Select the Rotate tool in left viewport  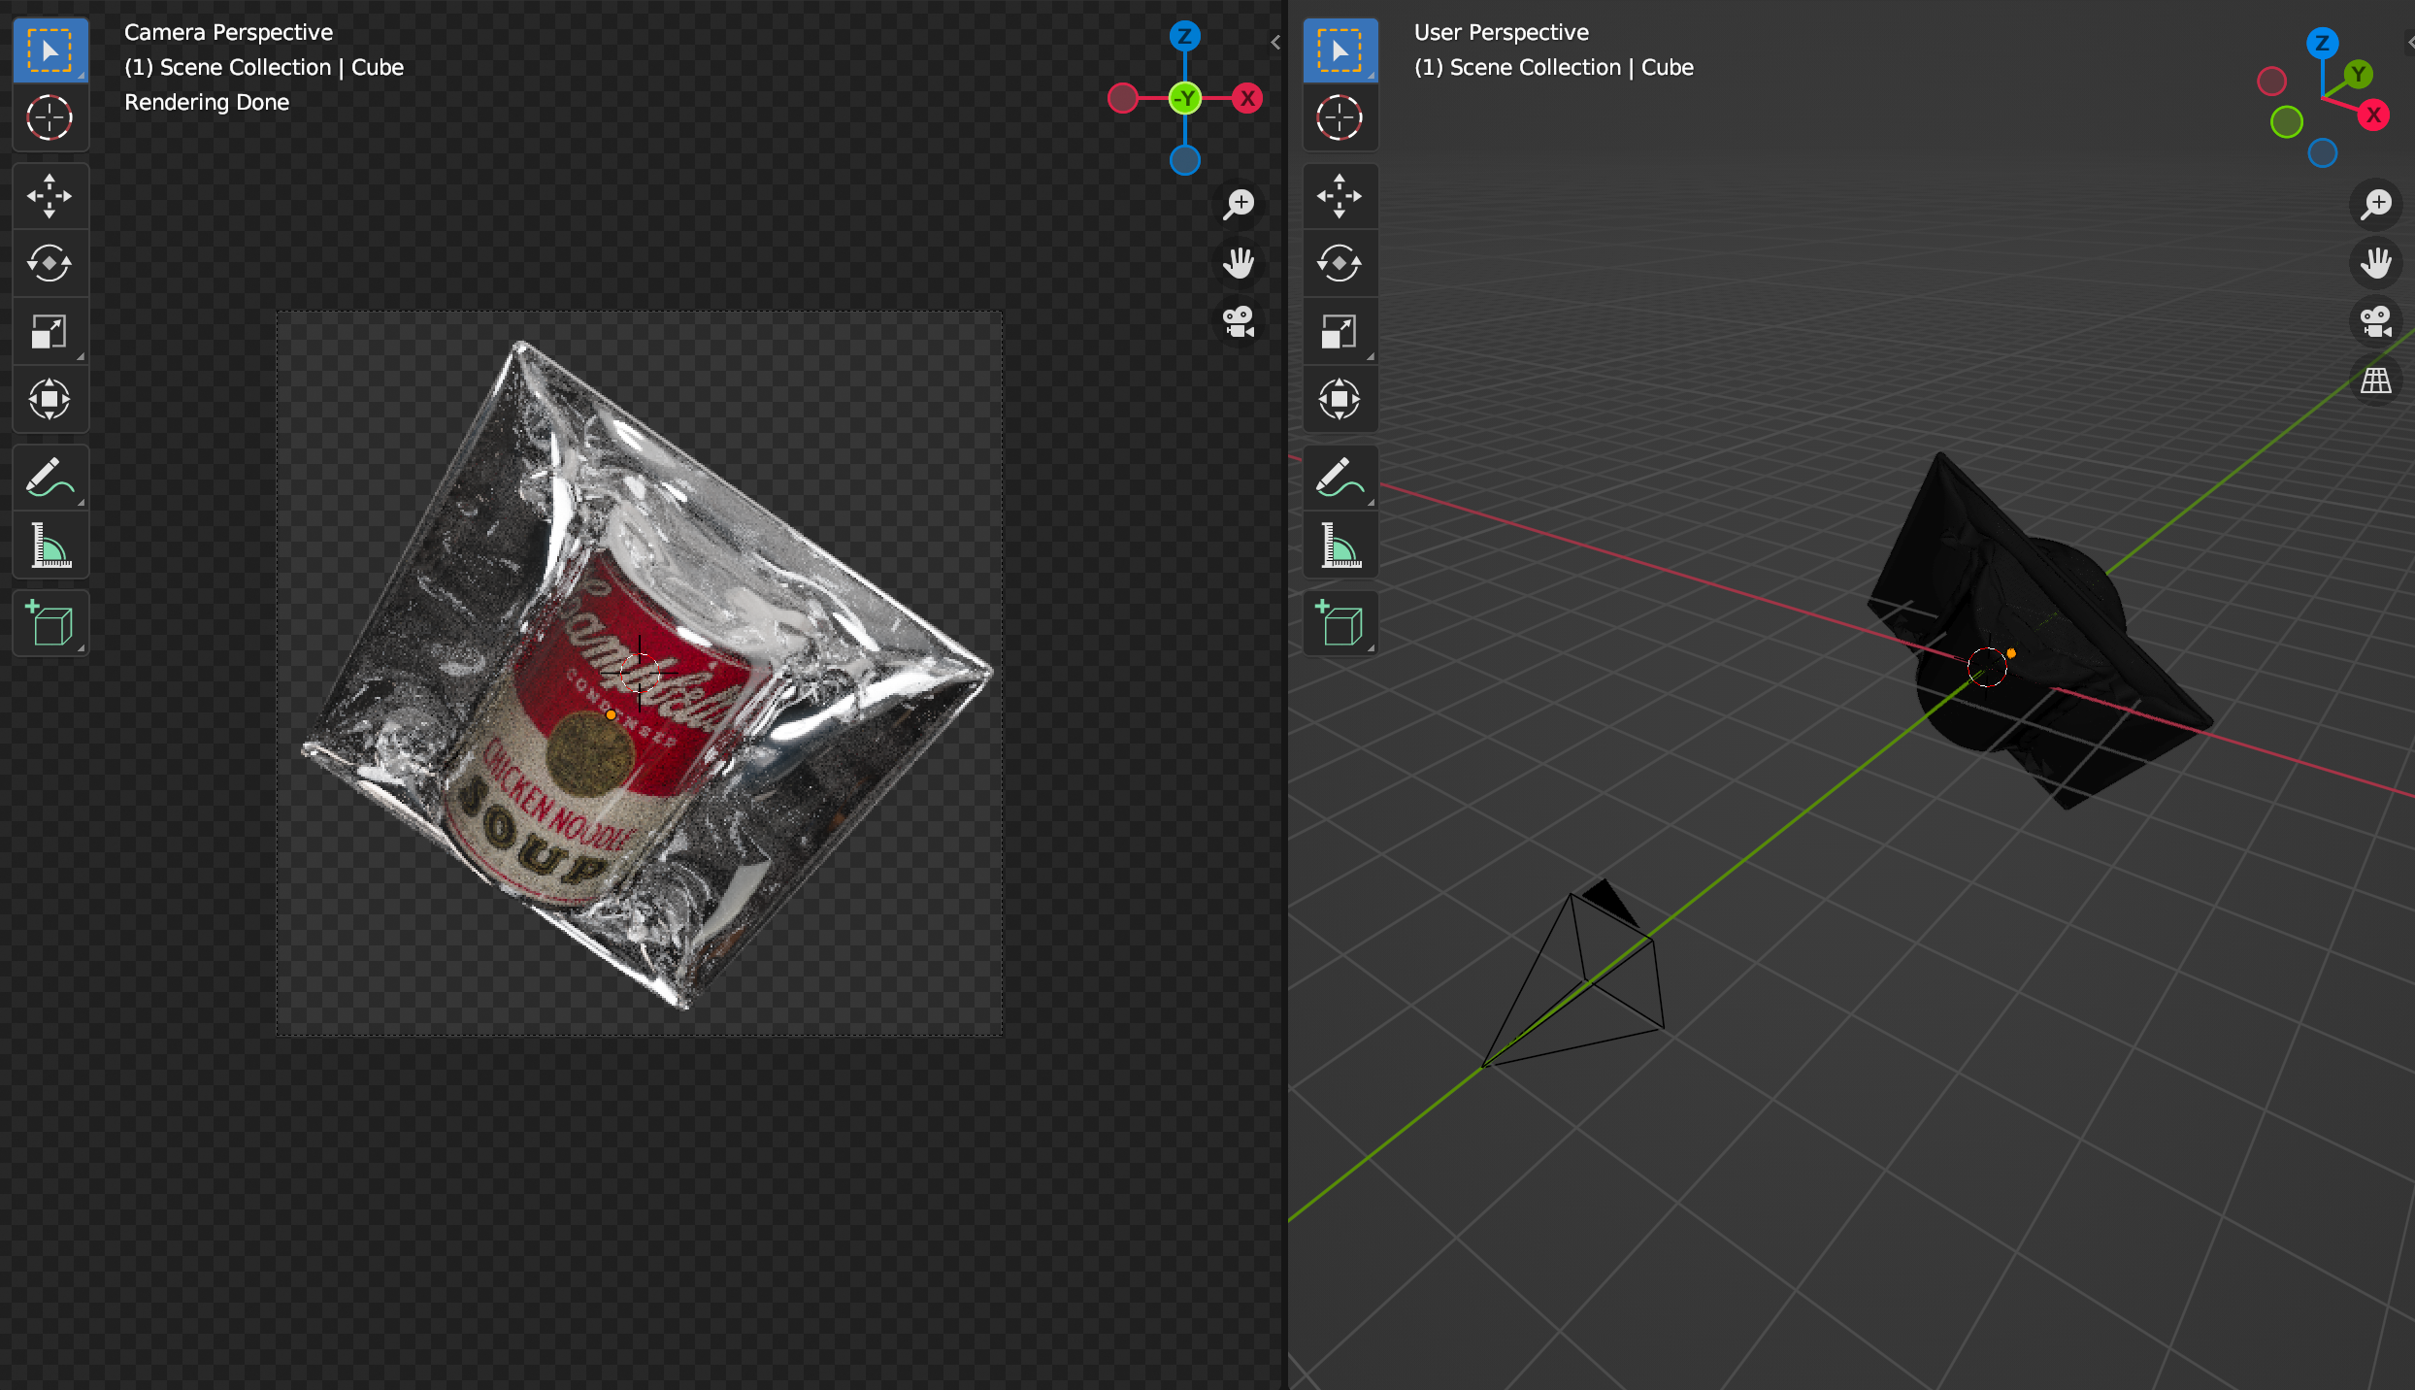pos(50,263)
